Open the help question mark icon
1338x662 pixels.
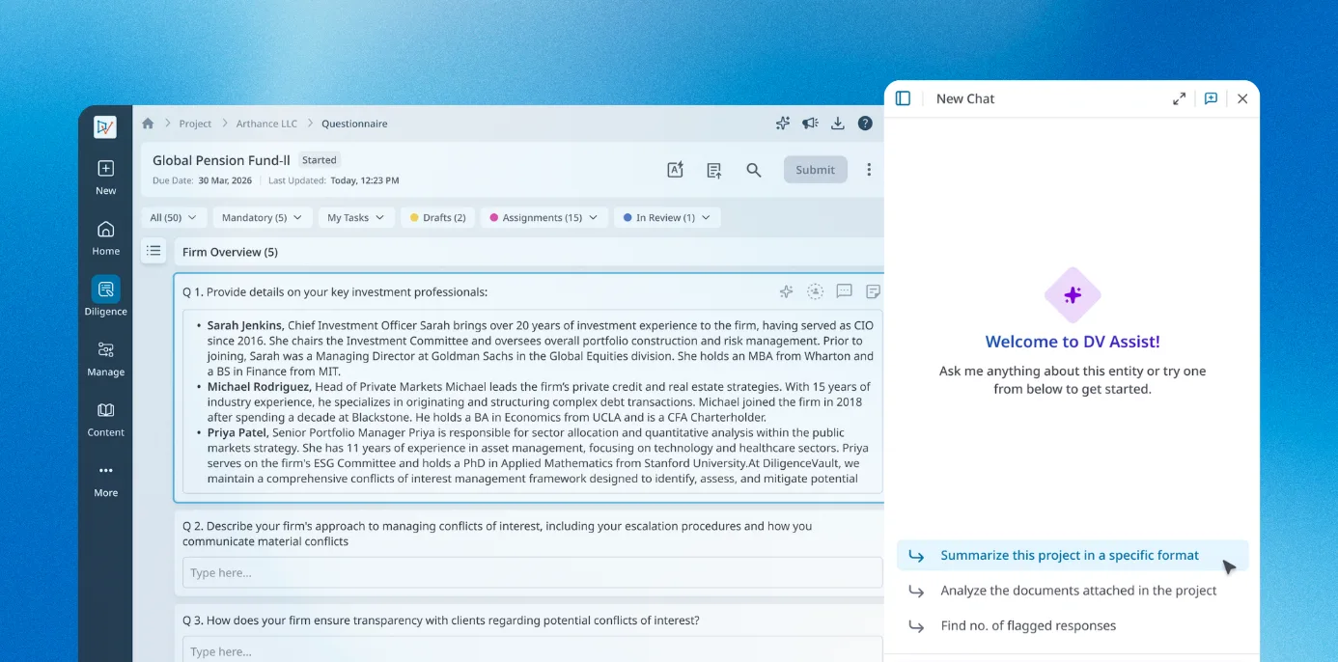[x=865, y=124]
